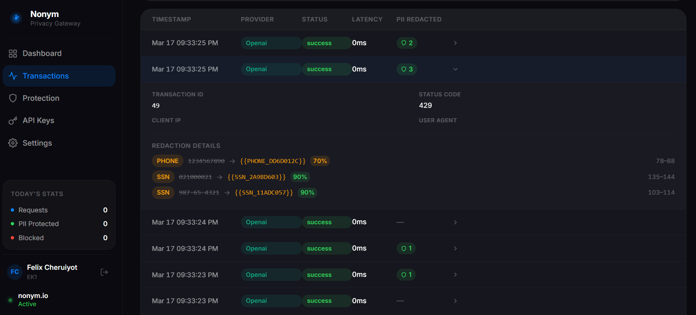Click the logout icon beside Felix Cheruiyot

click(x=104, y=272)
